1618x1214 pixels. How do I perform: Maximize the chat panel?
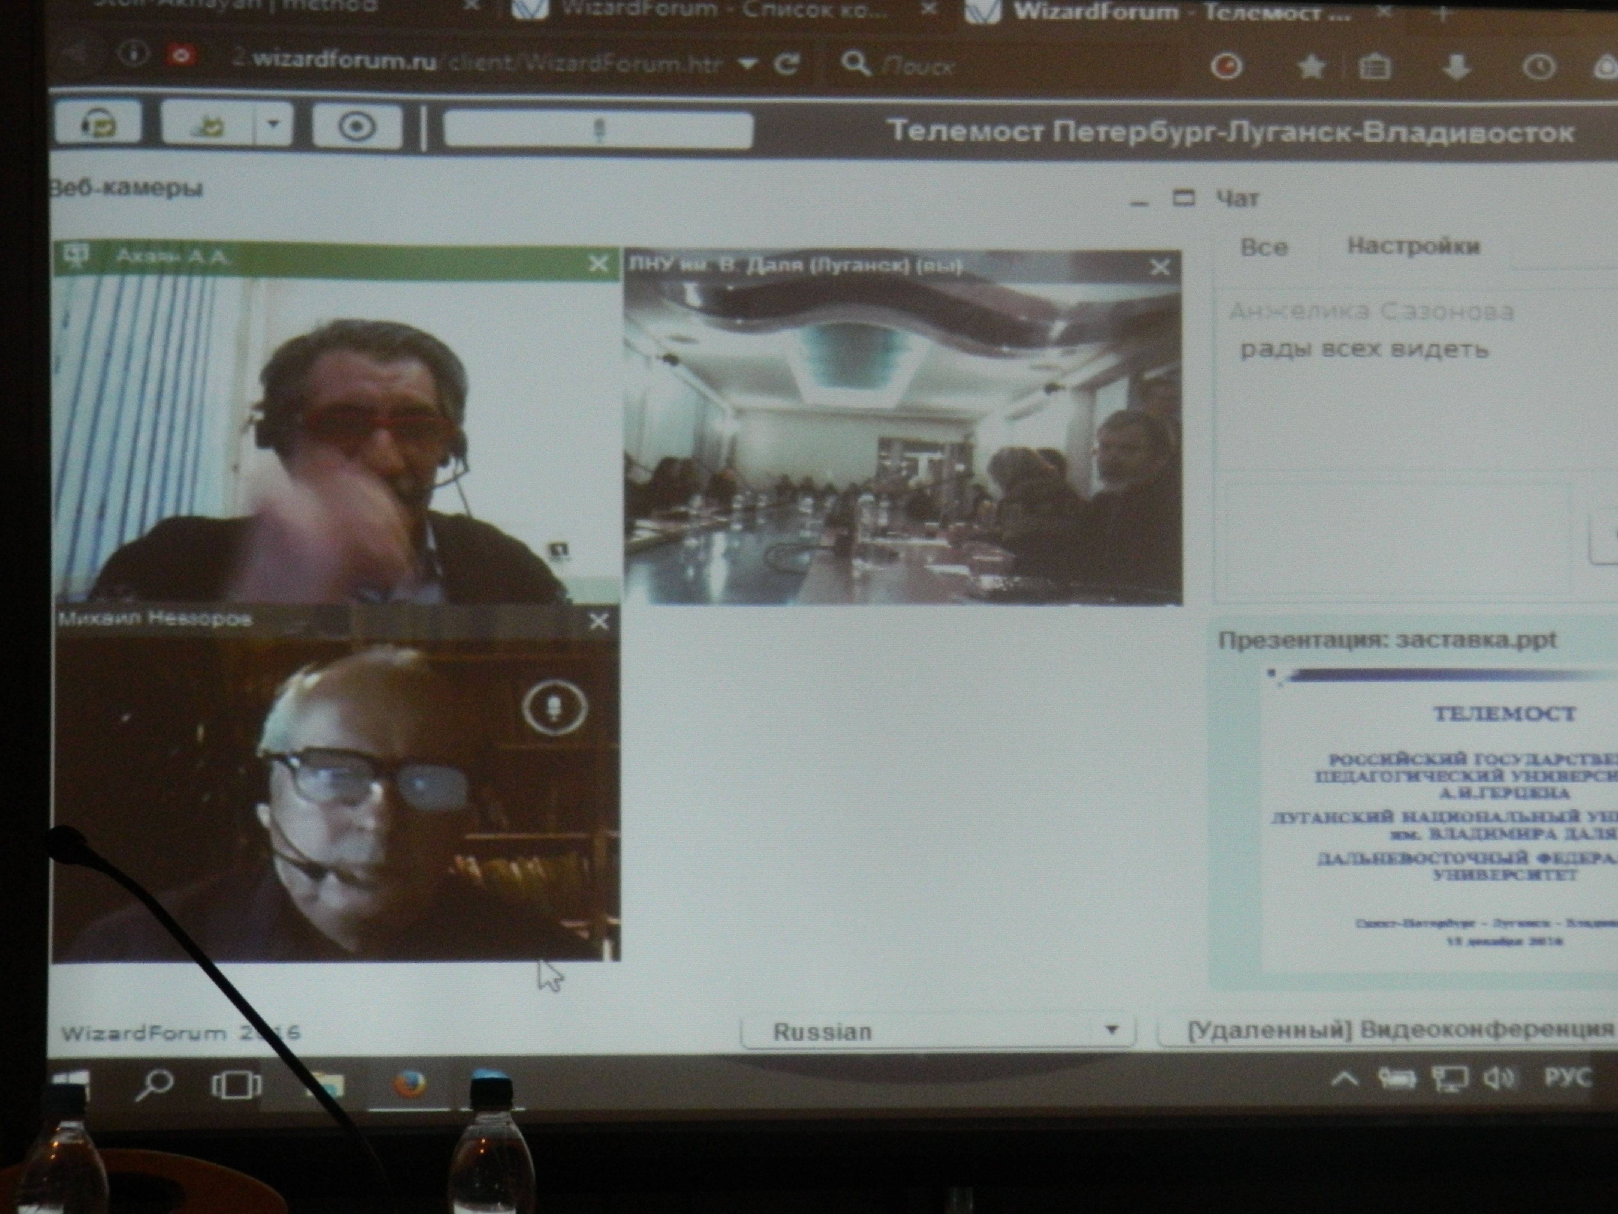pos(1184,198)
